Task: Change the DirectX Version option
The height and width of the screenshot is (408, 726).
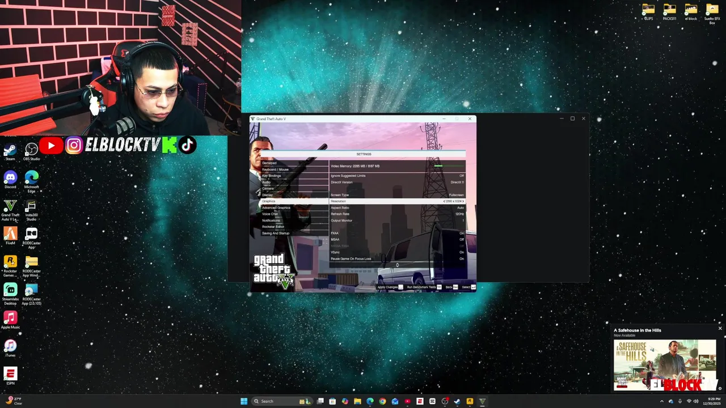Action: click(397, 182)
